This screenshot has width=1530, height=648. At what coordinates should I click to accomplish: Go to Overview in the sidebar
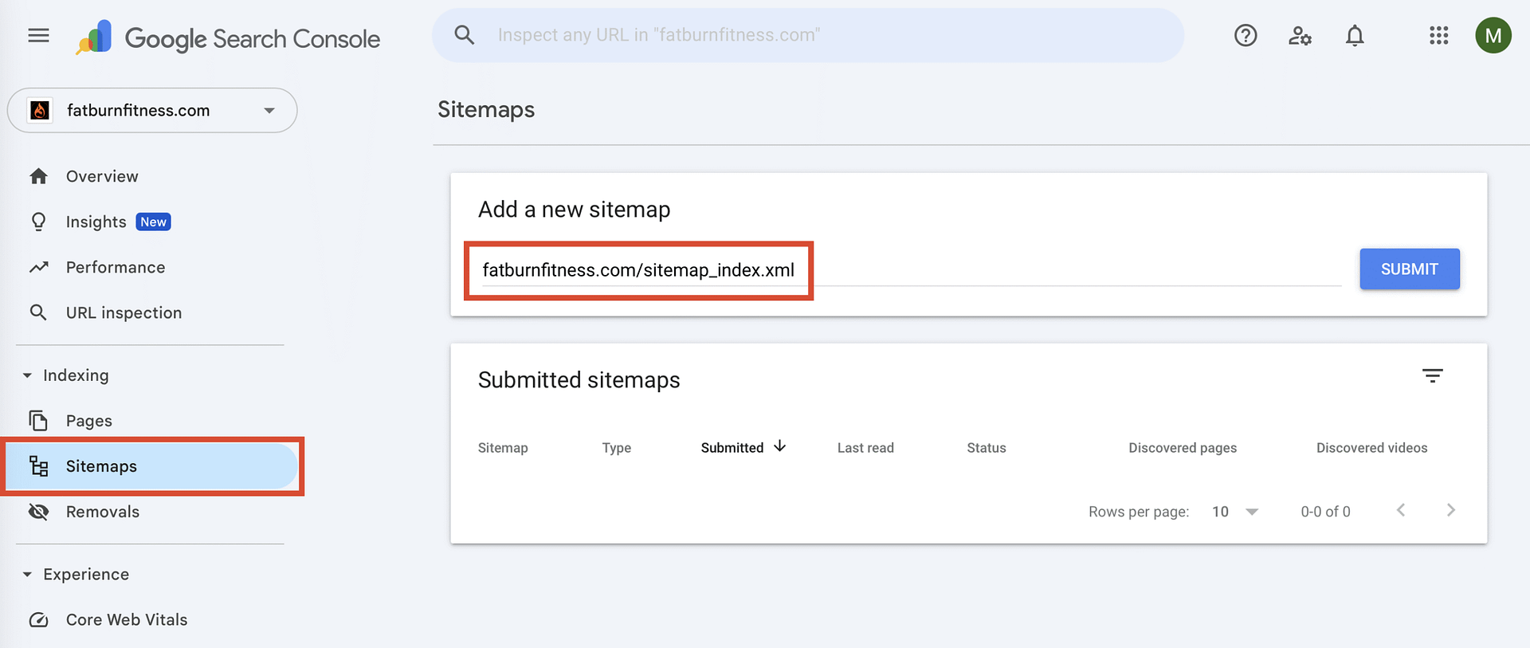pos(102,176)
